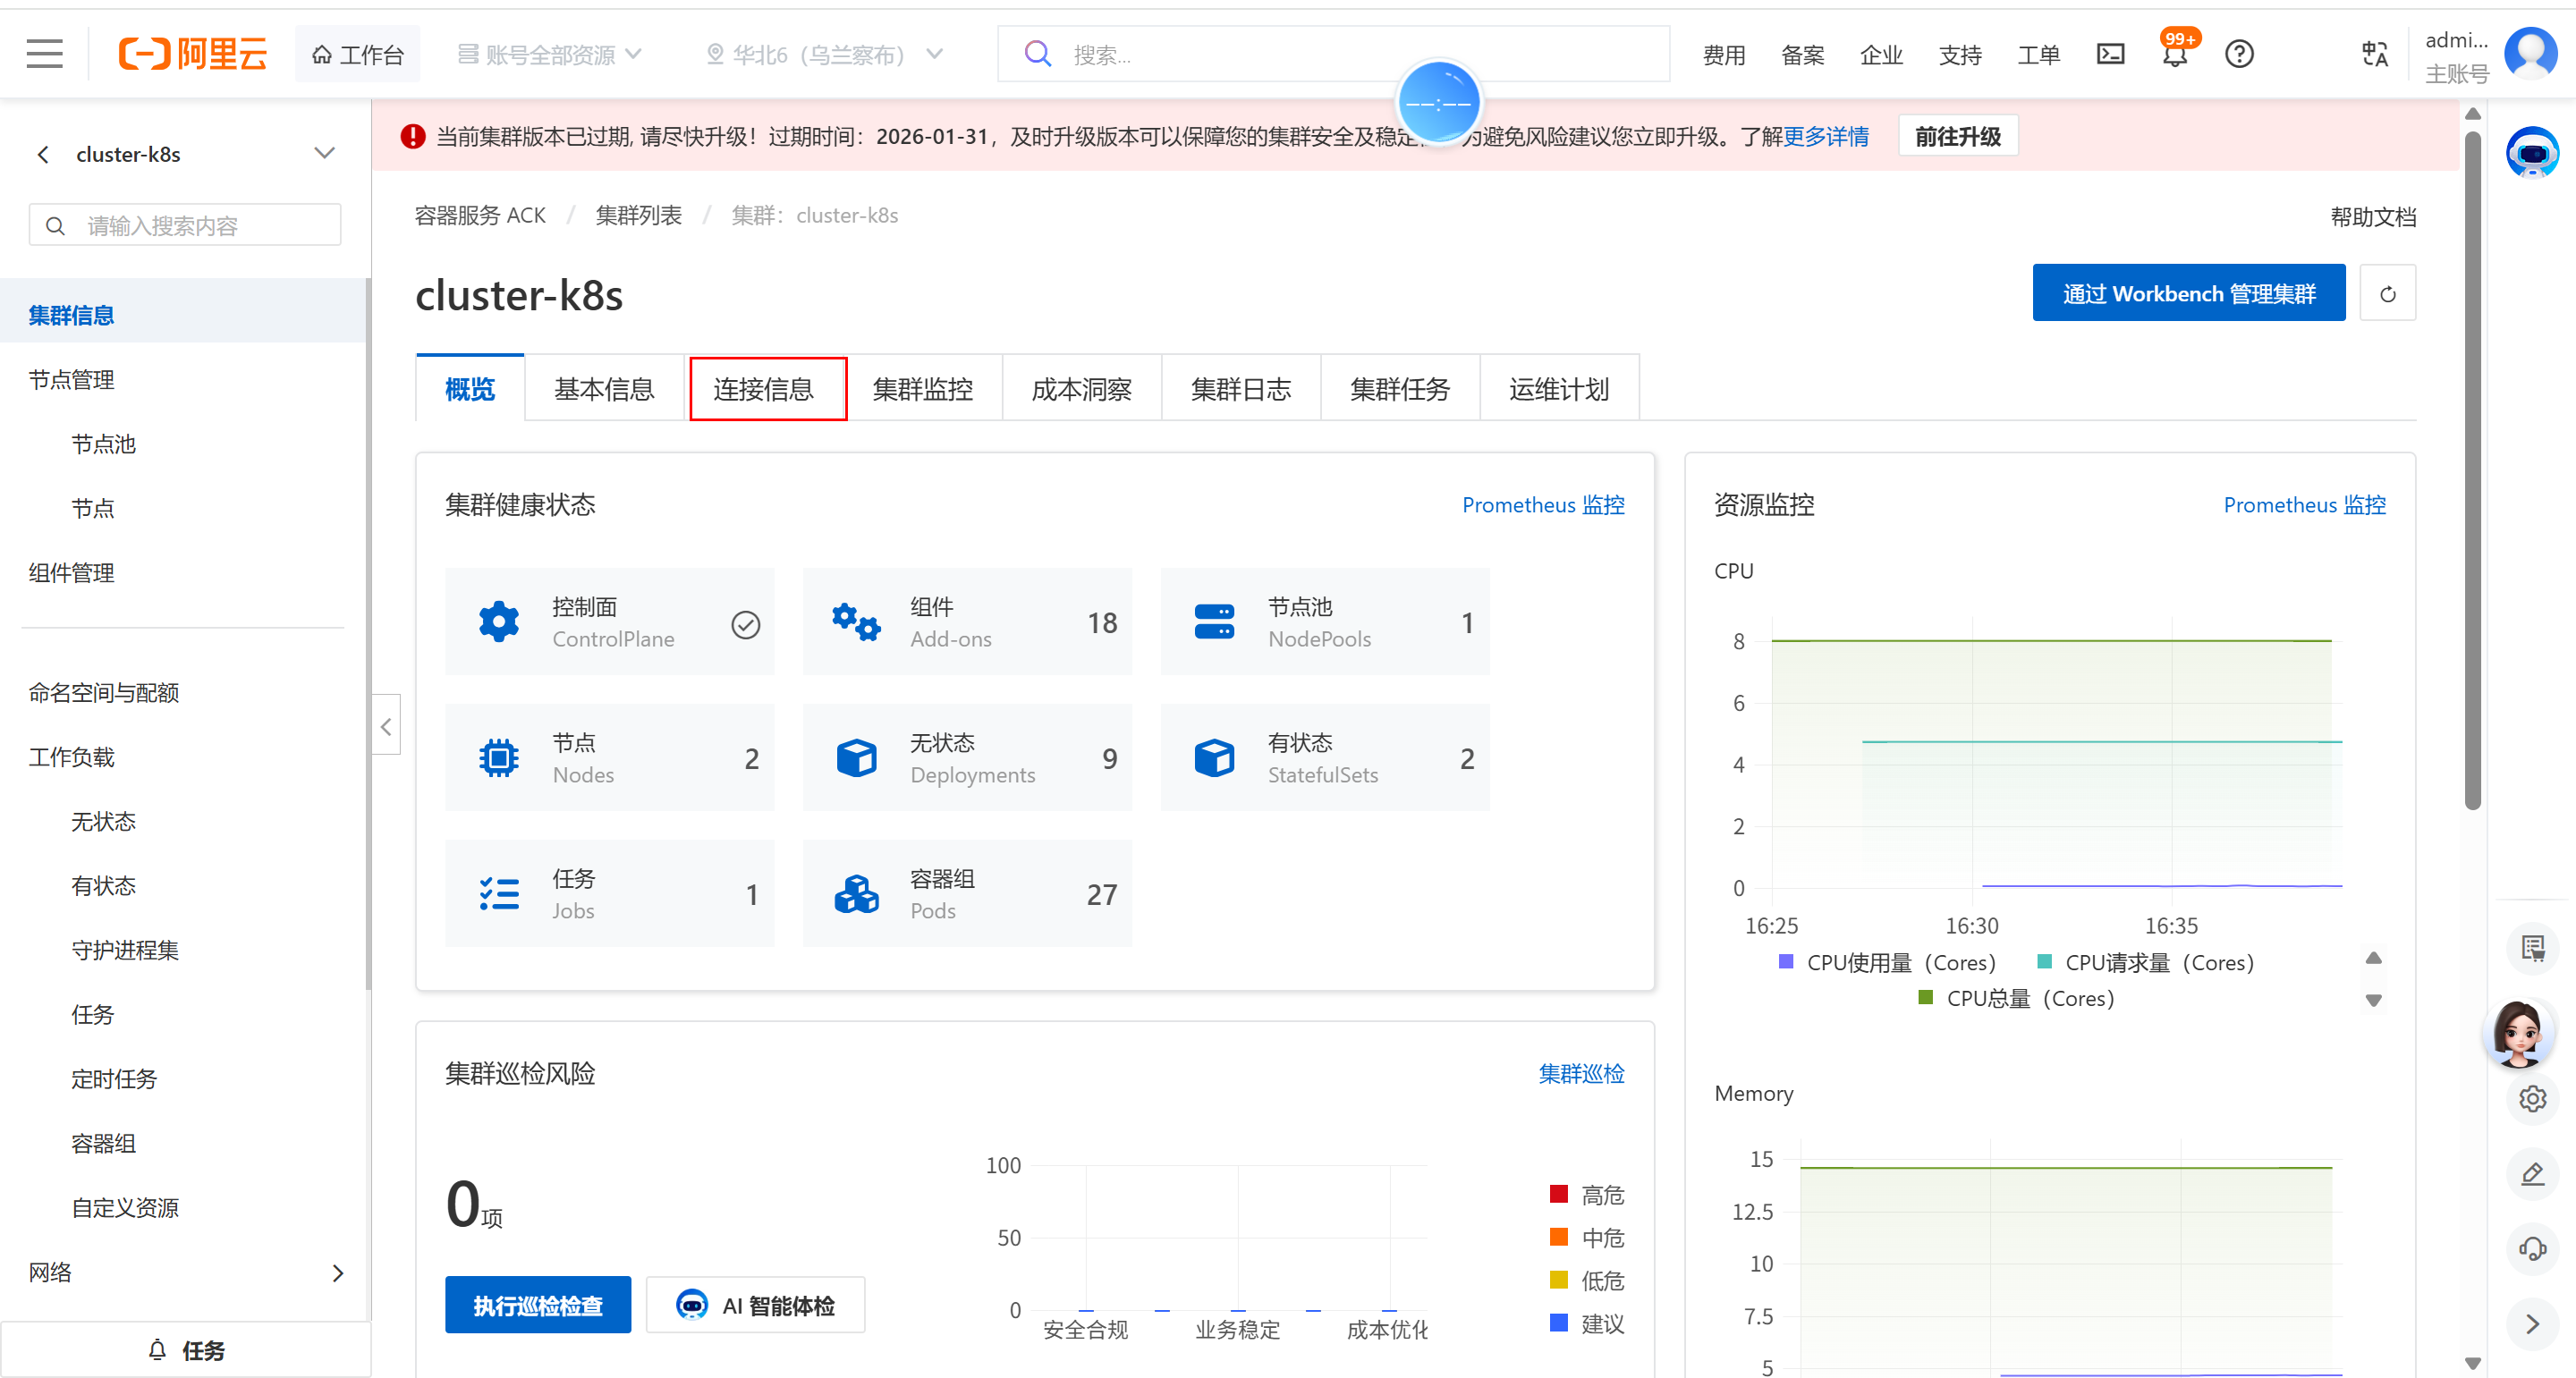This screenshot has height=1378, width=2576.
Task: Go to the 工作台 workbench
Action: point(357,54)
